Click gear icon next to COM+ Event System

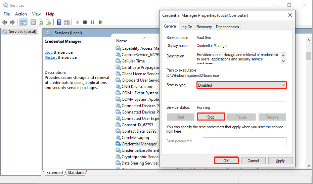(118, 93)
